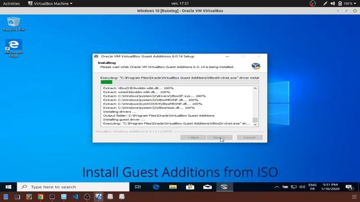Select log line 'Installing drivers ...'

tap(119, 112)
